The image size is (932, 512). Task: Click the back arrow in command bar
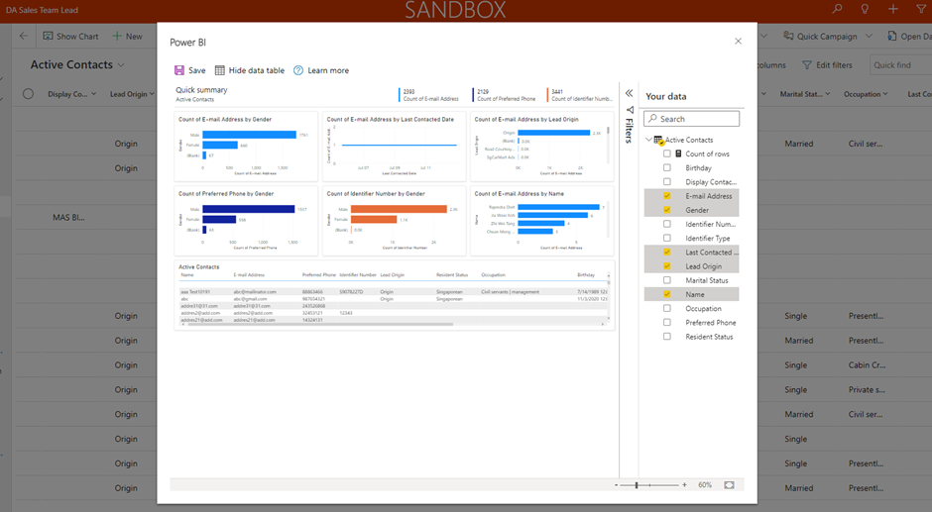[x=24, y=37]
